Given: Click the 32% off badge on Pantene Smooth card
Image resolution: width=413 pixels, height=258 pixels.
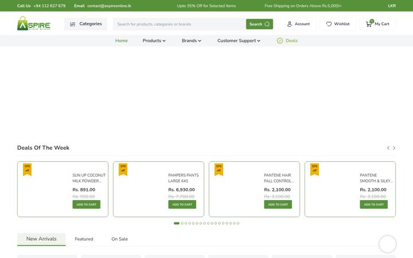Looking at the screenshot, I should tap(314, 169).
